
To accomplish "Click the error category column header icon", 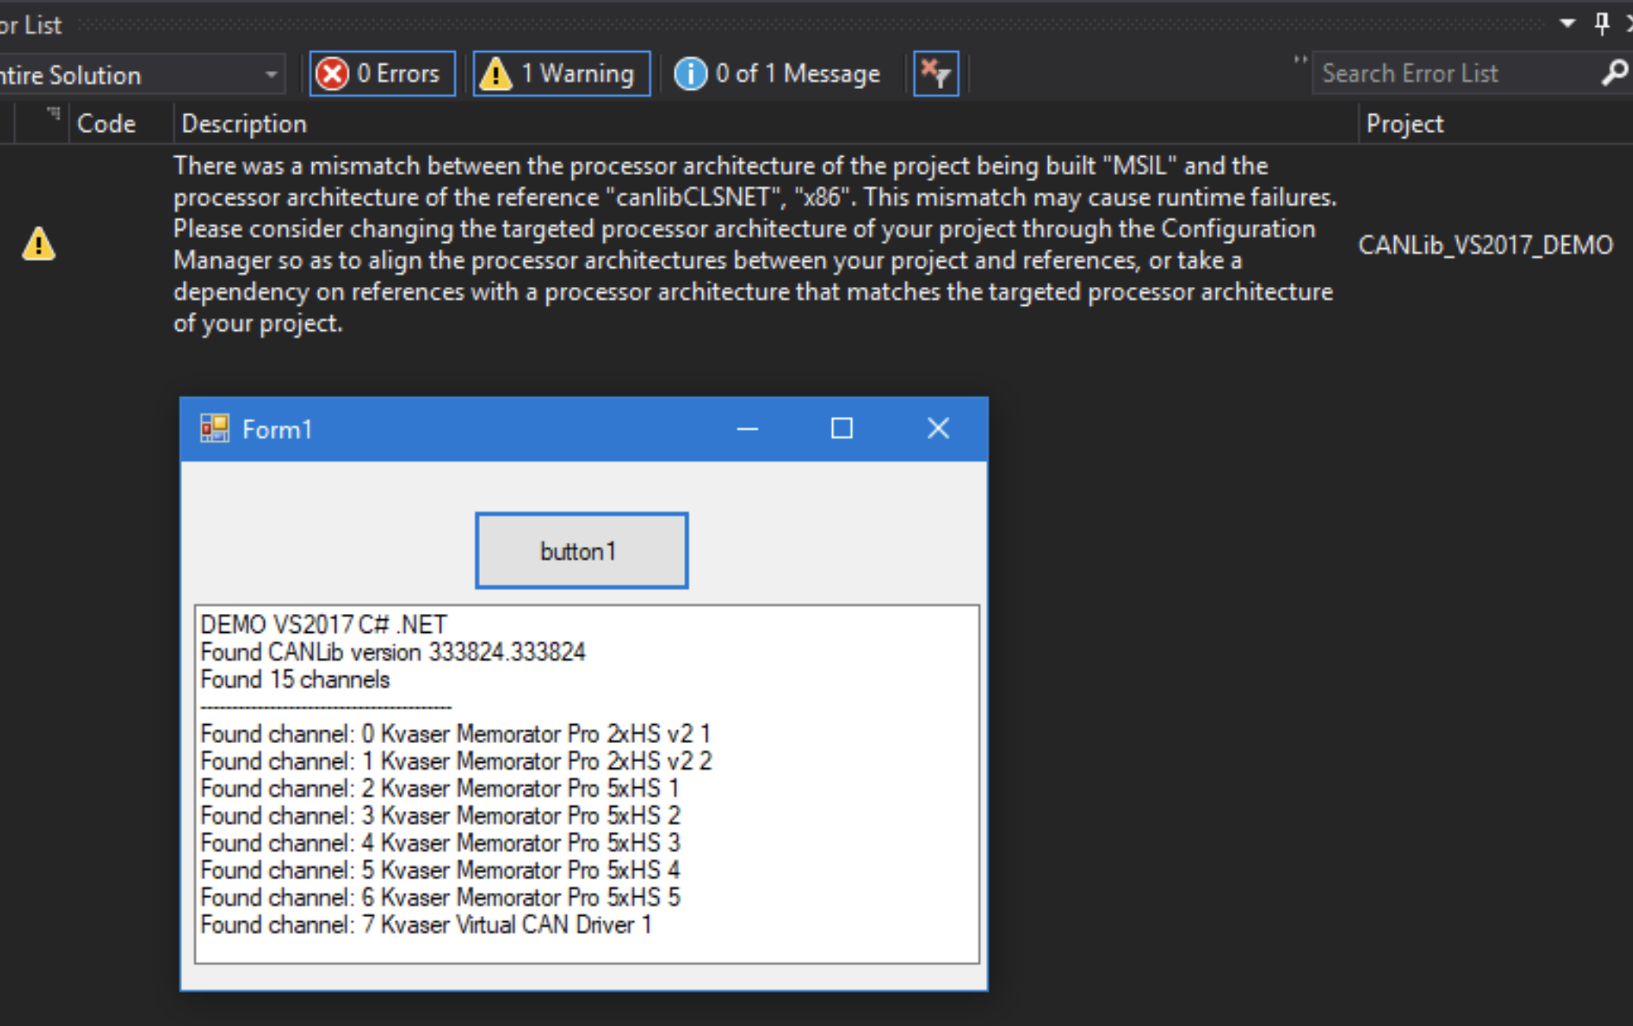I will pos(53,113).
